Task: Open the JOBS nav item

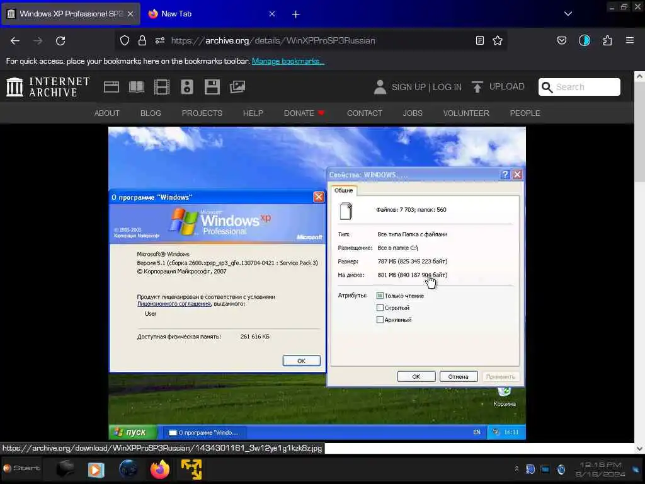Action: tap(413, 113)
